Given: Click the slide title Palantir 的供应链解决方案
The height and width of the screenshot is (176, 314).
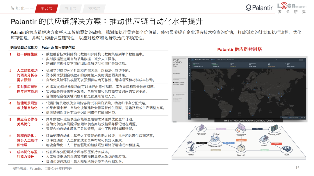Looking at the screenshot, I should click(107, 21).
